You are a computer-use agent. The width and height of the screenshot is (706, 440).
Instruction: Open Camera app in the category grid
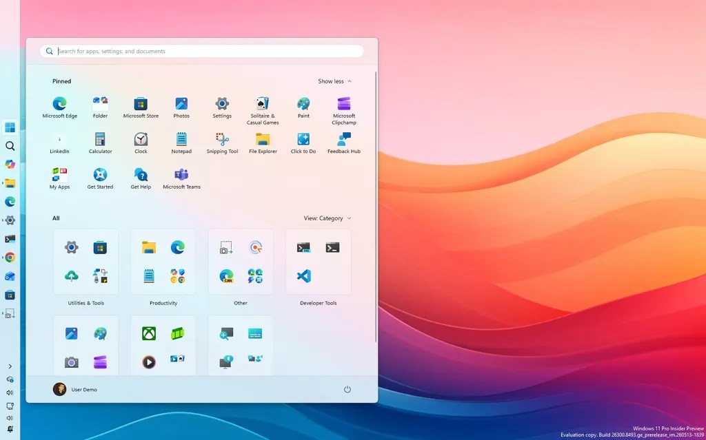click(x=71, y=362)
